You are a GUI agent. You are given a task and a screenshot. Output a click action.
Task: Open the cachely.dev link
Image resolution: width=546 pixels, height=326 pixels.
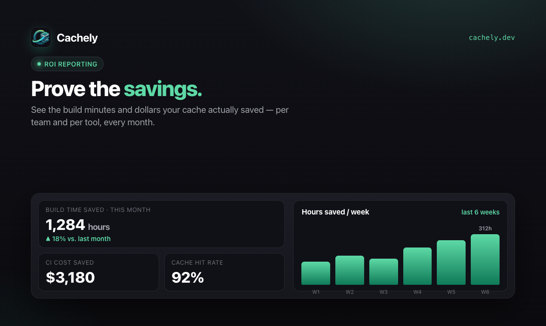[491, 38]
